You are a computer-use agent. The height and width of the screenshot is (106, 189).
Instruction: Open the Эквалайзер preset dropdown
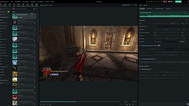(x=167, y=42)
